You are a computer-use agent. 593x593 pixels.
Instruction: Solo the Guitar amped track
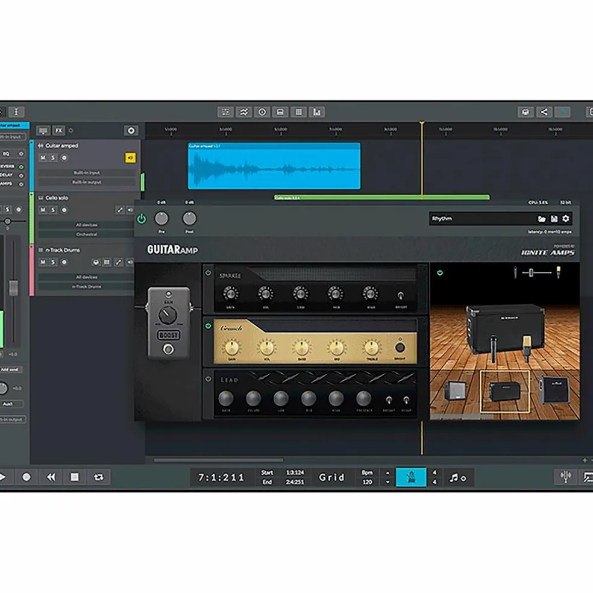(x=53, y=158)
